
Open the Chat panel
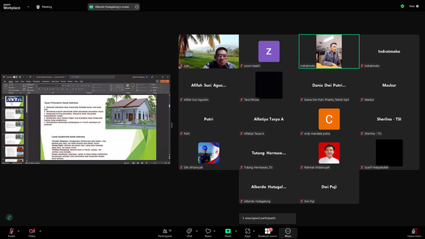pos(189,232)
